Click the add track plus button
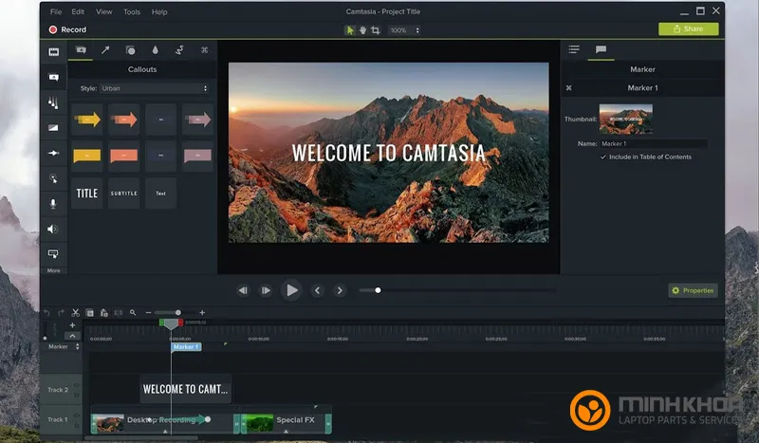The image size is (759, 443). (72, 325)
